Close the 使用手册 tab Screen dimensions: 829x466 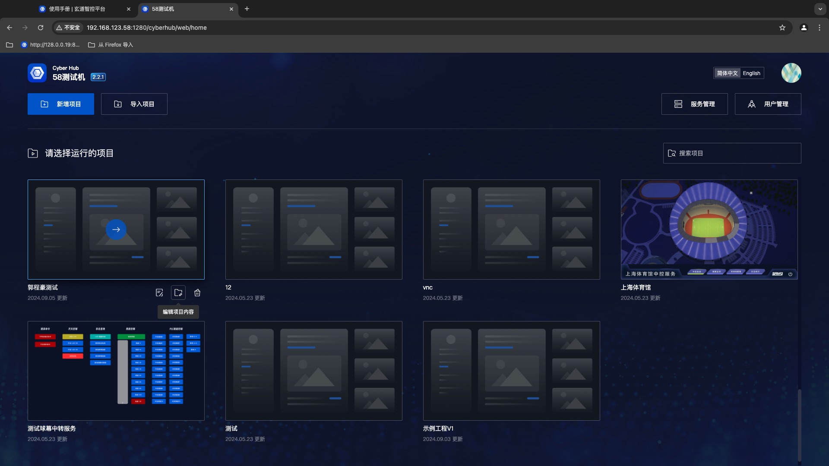pos(129,9)
